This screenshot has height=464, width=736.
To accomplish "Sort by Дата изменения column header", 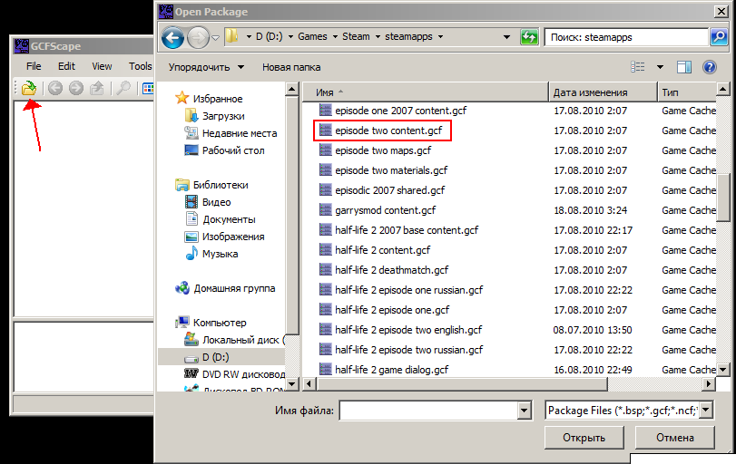I will [x=603, y=92].
